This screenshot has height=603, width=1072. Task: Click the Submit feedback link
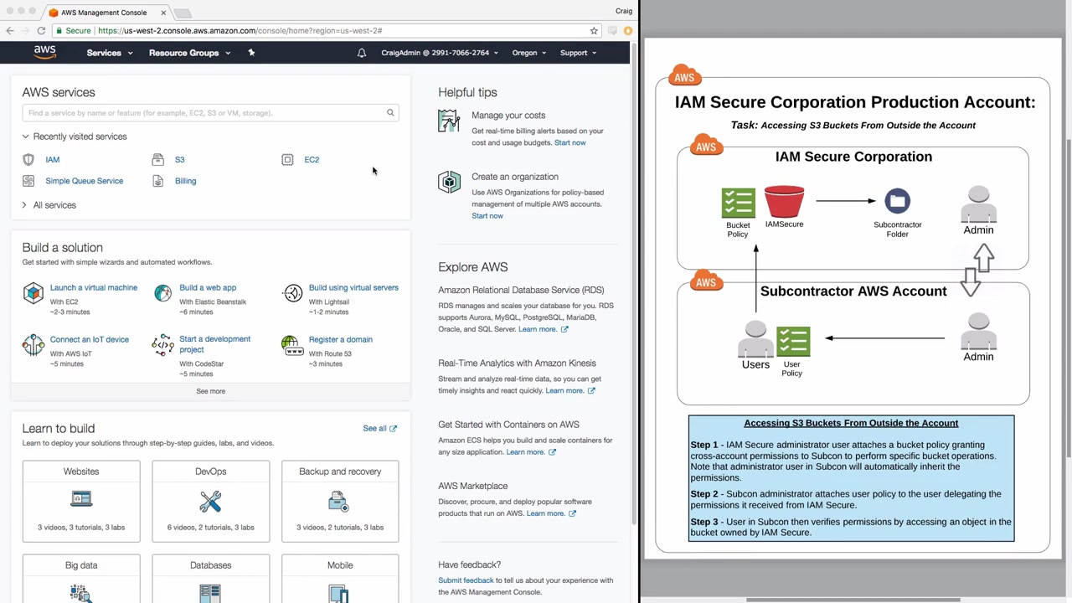[x=466, y=580]
